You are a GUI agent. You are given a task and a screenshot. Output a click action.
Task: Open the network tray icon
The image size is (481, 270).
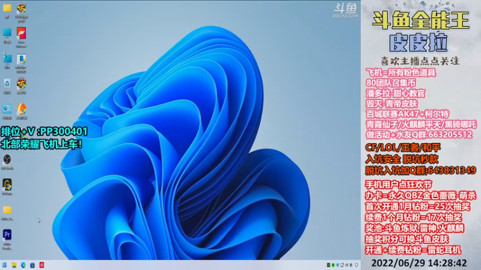pos(342,265)
